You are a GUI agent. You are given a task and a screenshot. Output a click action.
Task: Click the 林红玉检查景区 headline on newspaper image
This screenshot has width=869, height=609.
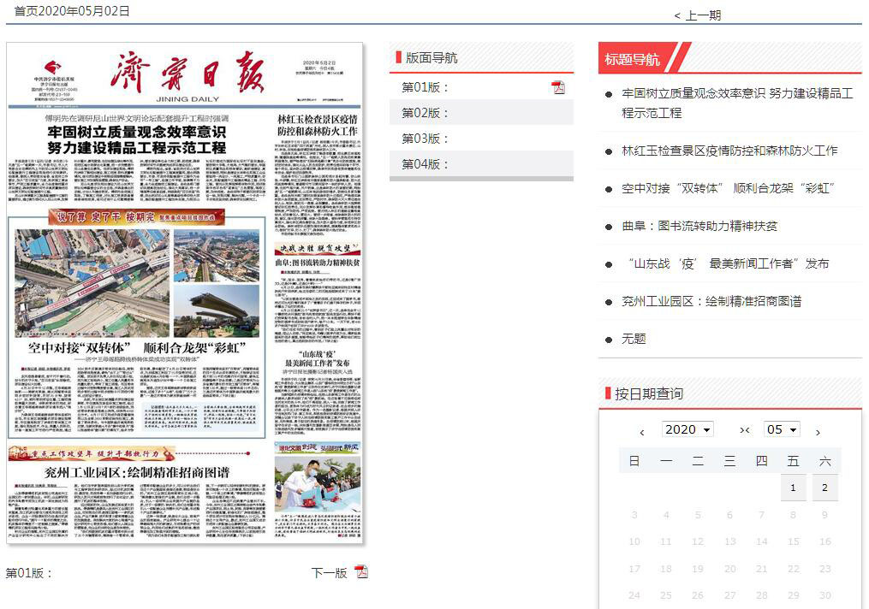click(318, 125)
